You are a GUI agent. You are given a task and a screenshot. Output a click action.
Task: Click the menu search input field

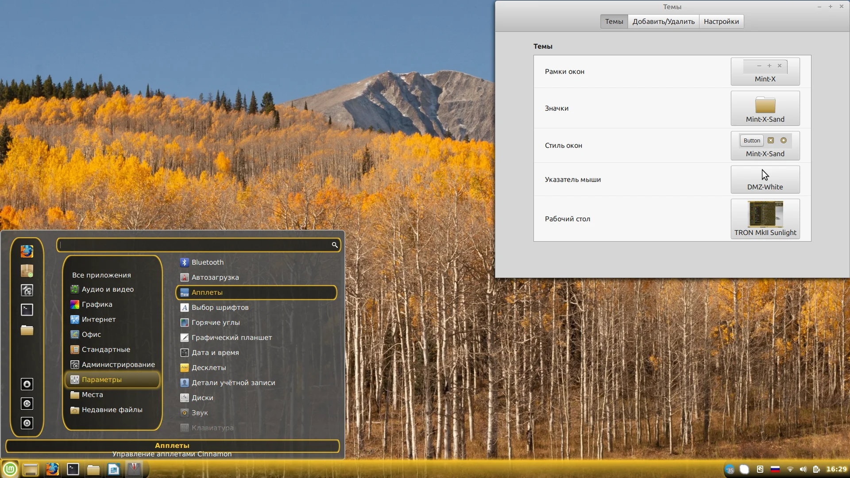(x=195, y=245)
